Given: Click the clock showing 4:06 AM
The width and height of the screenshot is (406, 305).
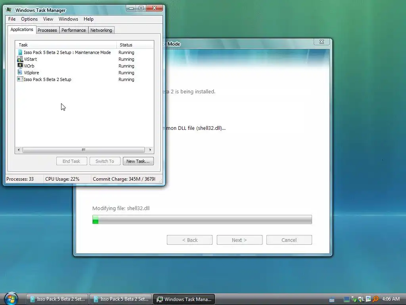Looking at the screenshot, I should coord(391,299).
